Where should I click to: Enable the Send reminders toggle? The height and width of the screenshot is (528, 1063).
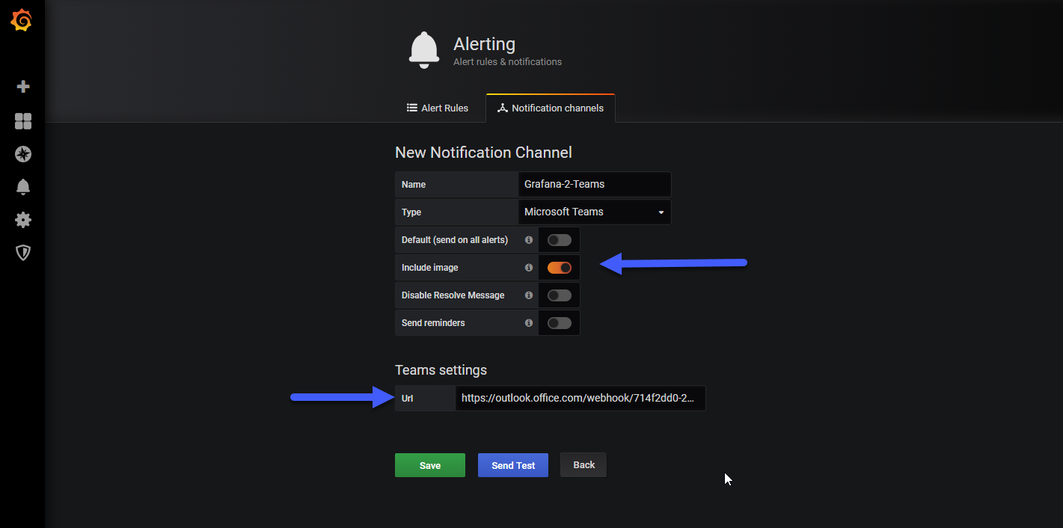(560, 323)
